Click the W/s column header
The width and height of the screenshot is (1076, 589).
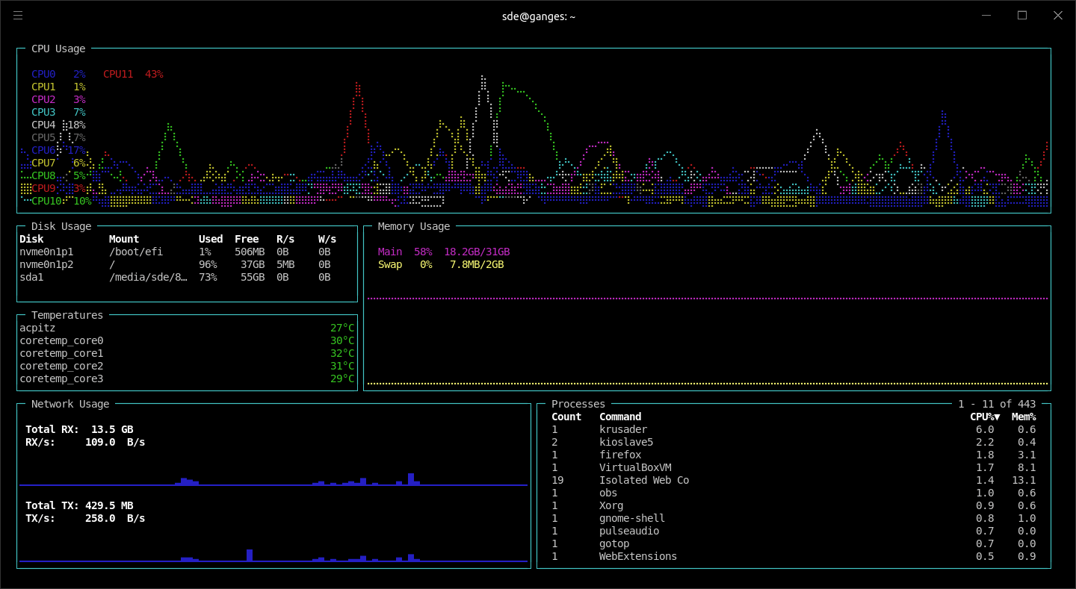tap(327, 239)
